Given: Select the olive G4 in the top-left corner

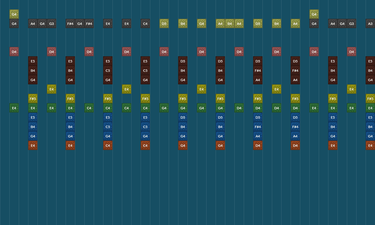Looking at the screenshot, I should pos(14,14).
